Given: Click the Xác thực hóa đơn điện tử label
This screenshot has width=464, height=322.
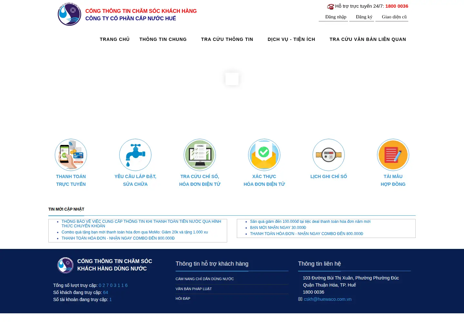Looking at the screenshot, I should click(x=264, y=180).
